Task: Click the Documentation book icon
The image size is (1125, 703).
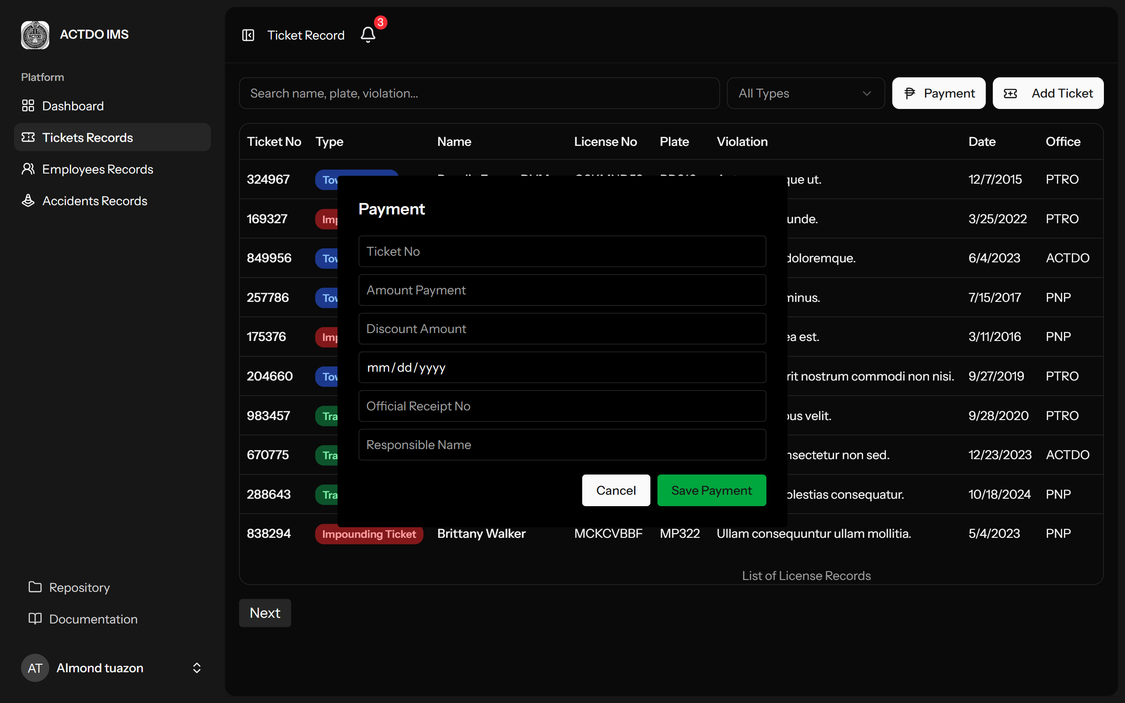Action: point(35,618)
